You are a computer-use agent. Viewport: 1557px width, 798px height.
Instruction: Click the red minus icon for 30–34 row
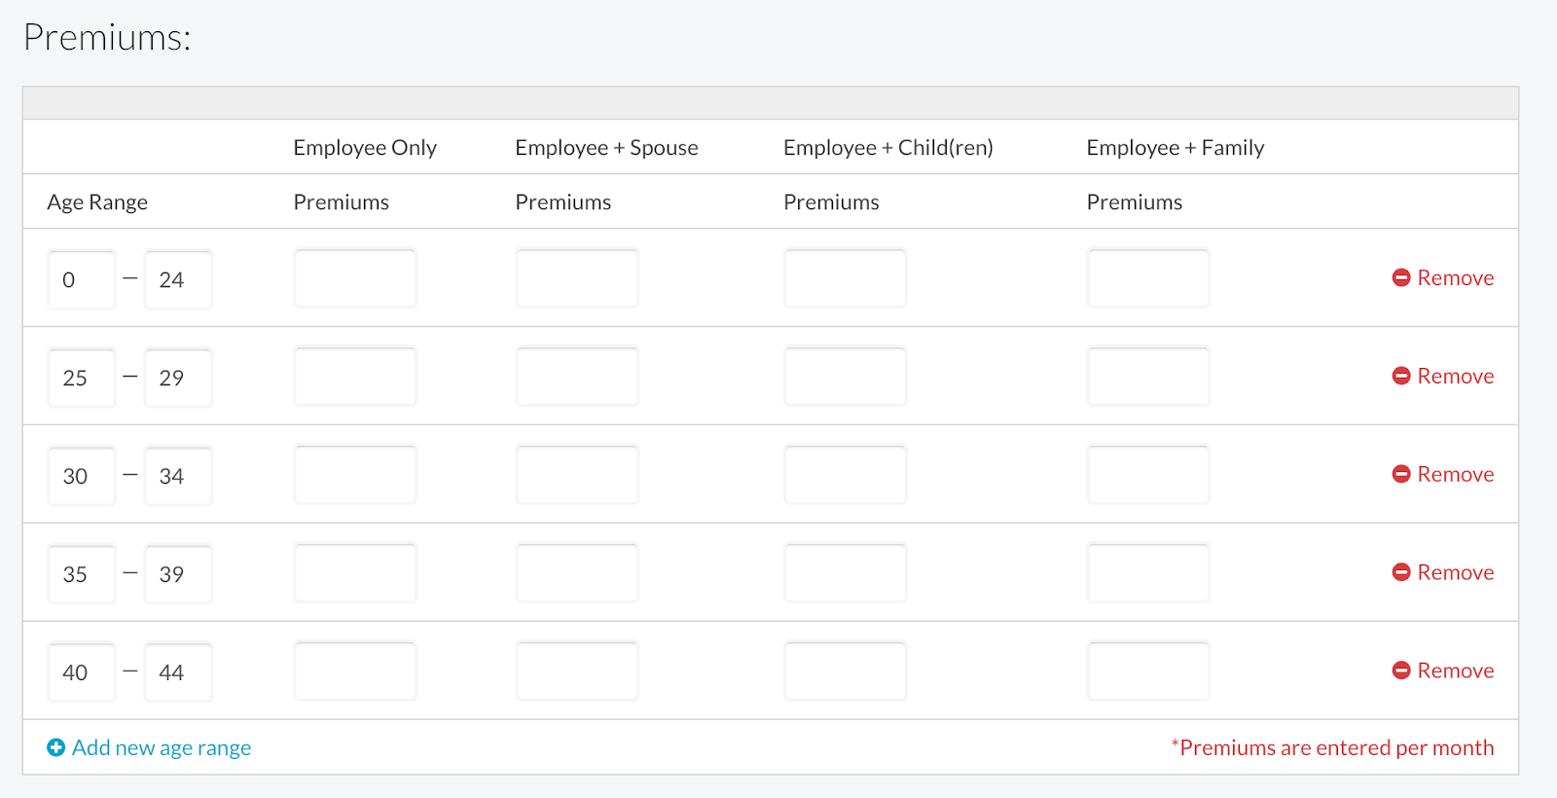(x=1401, y=474)
